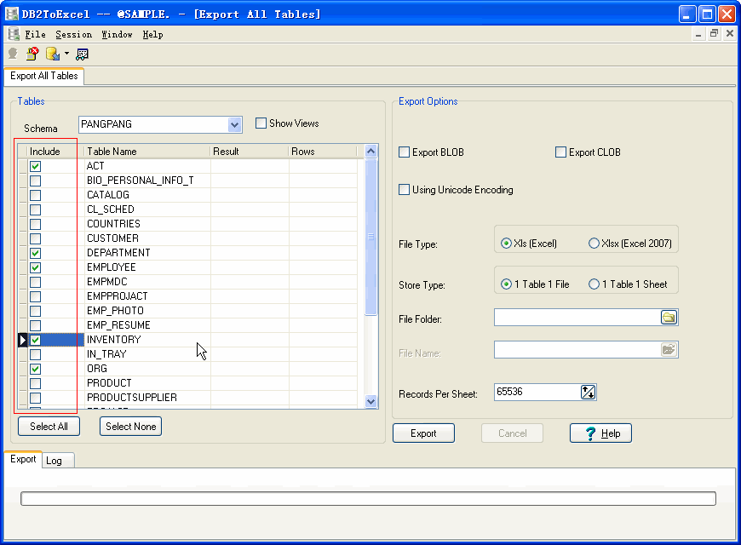The image size is (741, 545).
Task: Click the Records Per Sheet spinner icon
Action: click(588, 392)
